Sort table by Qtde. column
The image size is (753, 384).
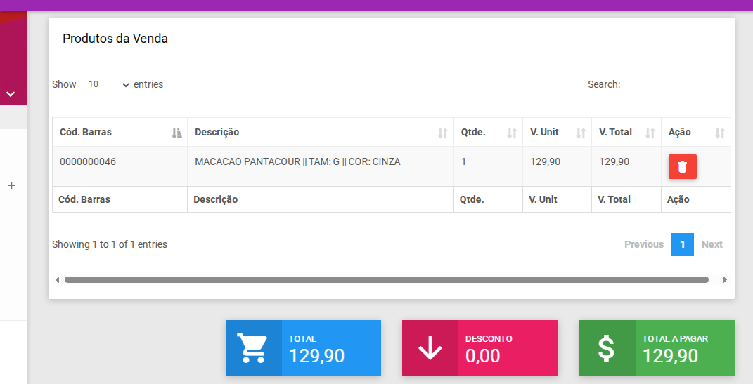click(488, 133)
